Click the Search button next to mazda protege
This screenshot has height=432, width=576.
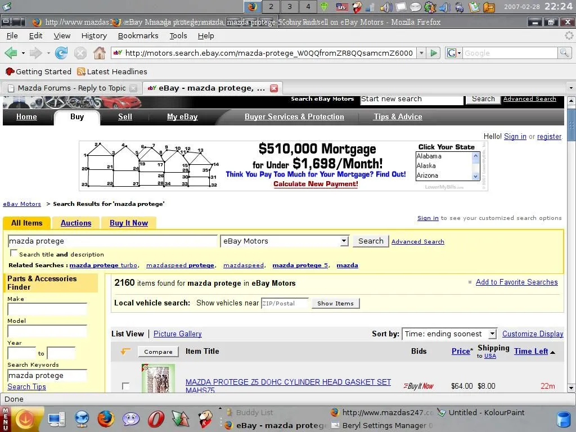click(370, 241)
